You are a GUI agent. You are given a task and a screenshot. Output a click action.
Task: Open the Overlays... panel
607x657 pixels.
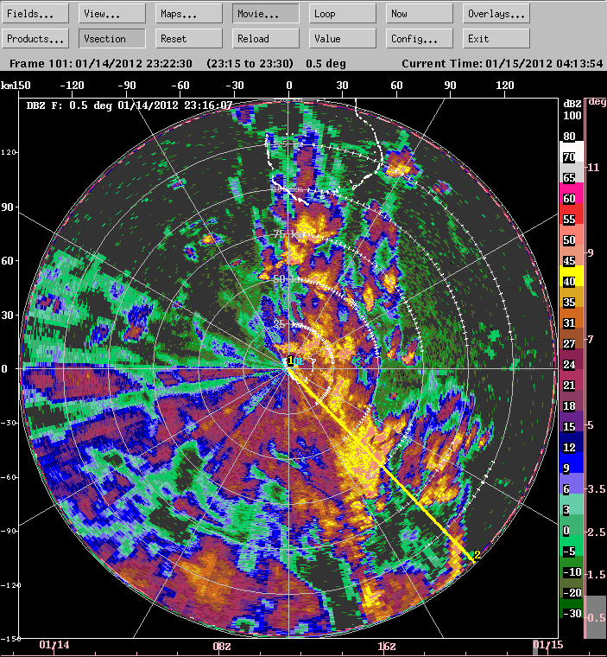click(x=496, y=14)
